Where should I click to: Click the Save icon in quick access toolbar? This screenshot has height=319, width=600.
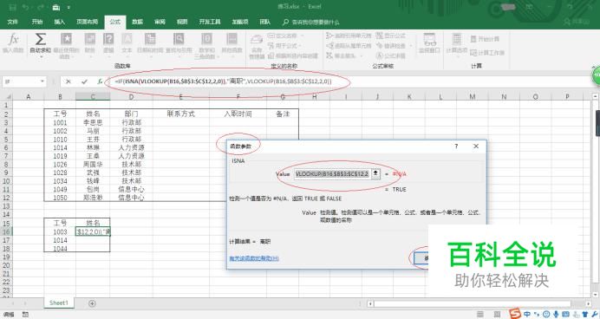click(x=12, y=7)
